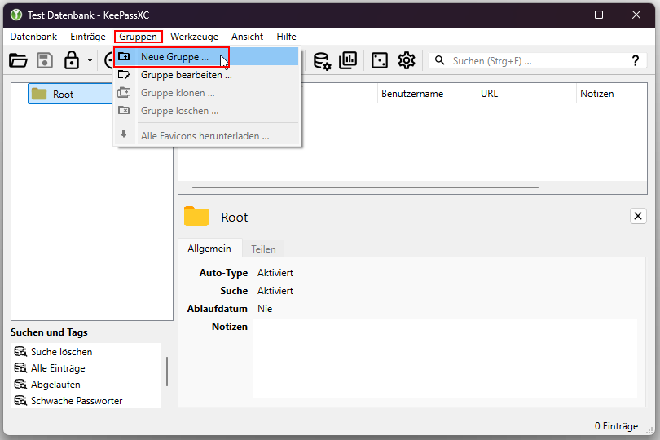Image resolution: width=660 pixels, height=440 pixels.
Task: Click the Gruppen menu
Action: (x=138, y=37)
